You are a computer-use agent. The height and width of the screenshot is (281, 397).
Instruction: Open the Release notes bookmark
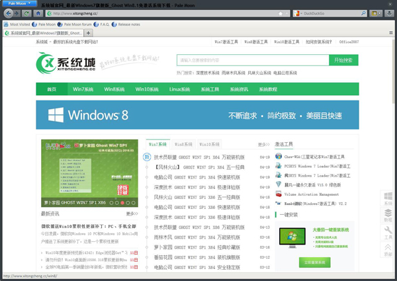(126, 24)
